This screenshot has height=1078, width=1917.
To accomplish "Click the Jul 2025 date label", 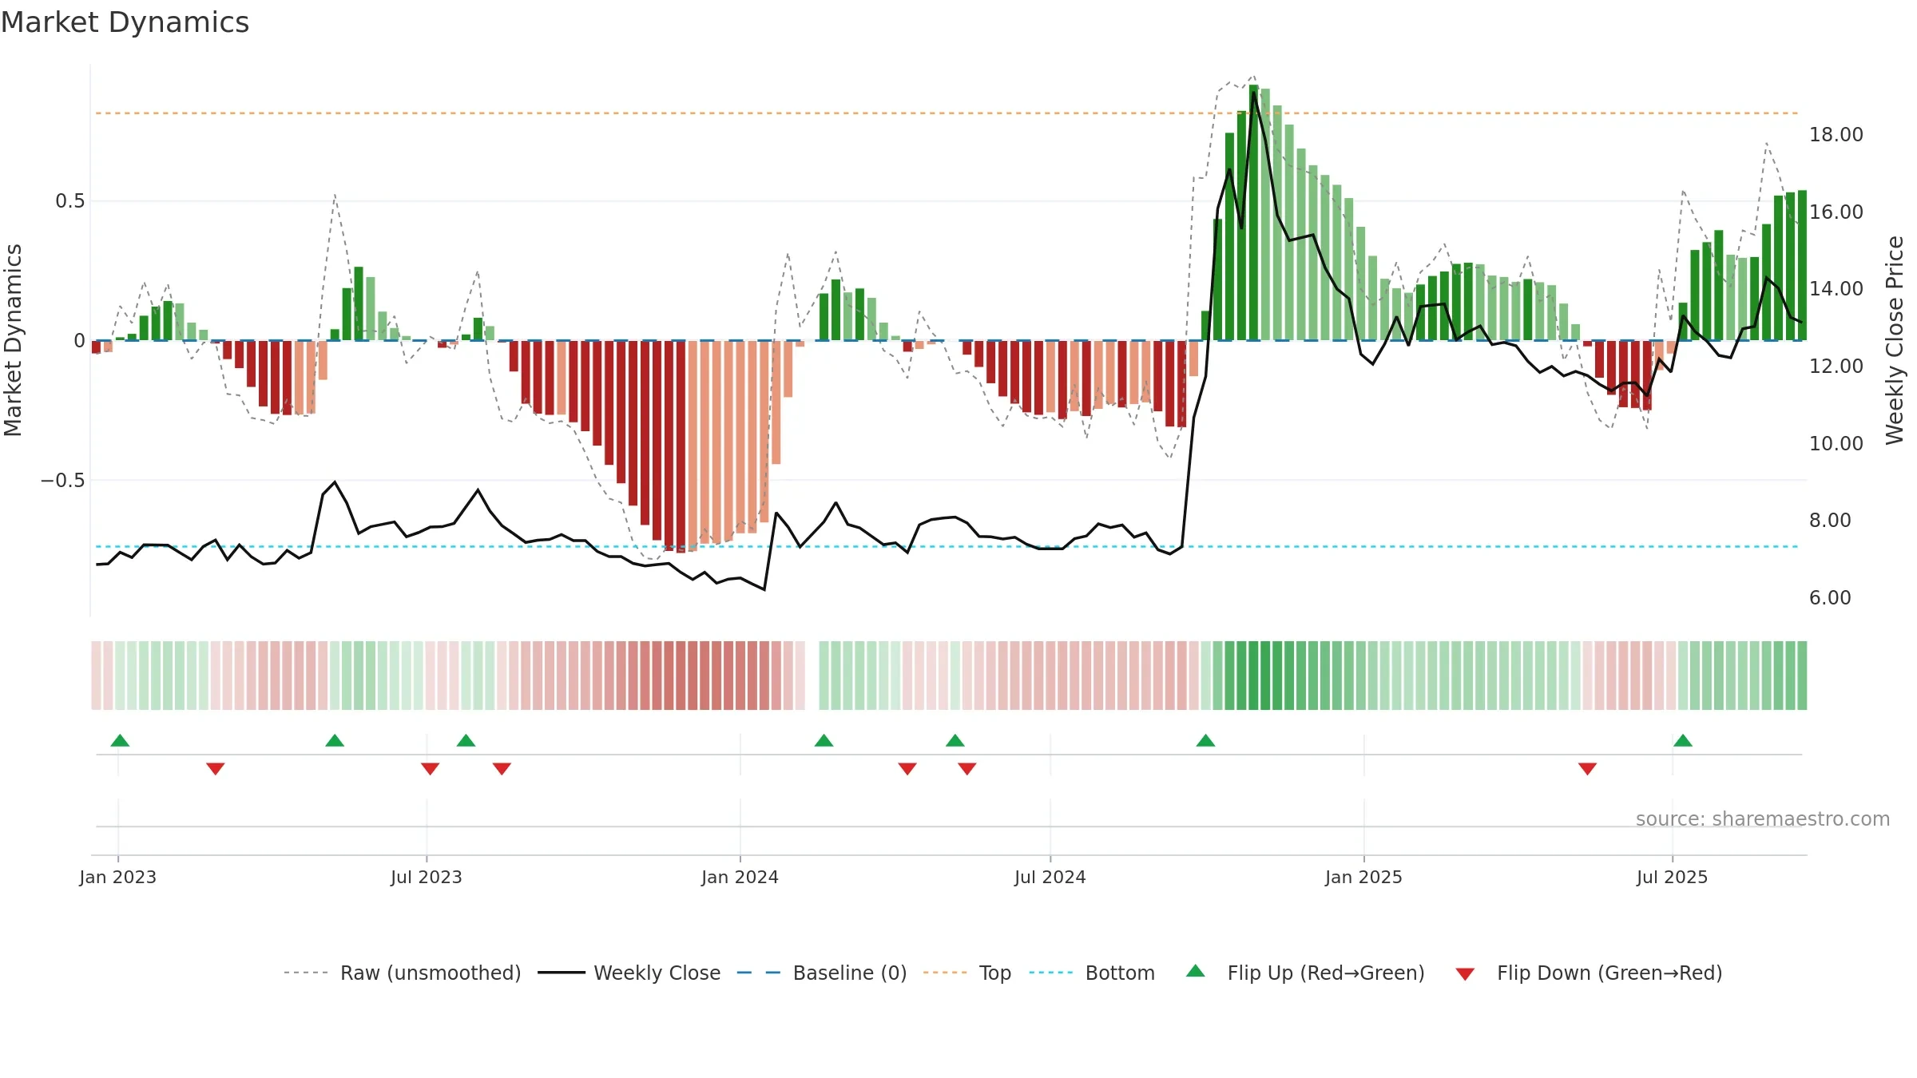I will pyautogui.click(x=1672, y=877).
